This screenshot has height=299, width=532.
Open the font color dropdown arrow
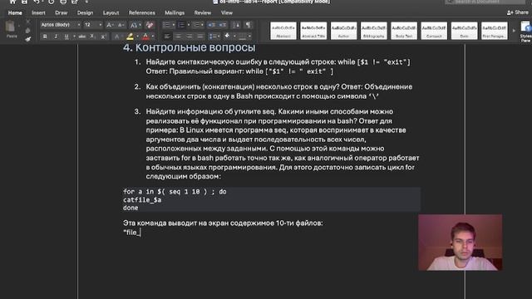(x=153, y=37)
